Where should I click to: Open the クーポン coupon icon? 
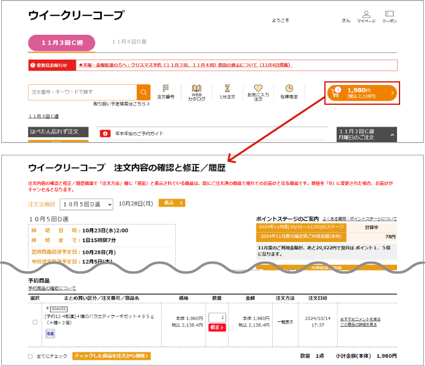click(390, 17)
